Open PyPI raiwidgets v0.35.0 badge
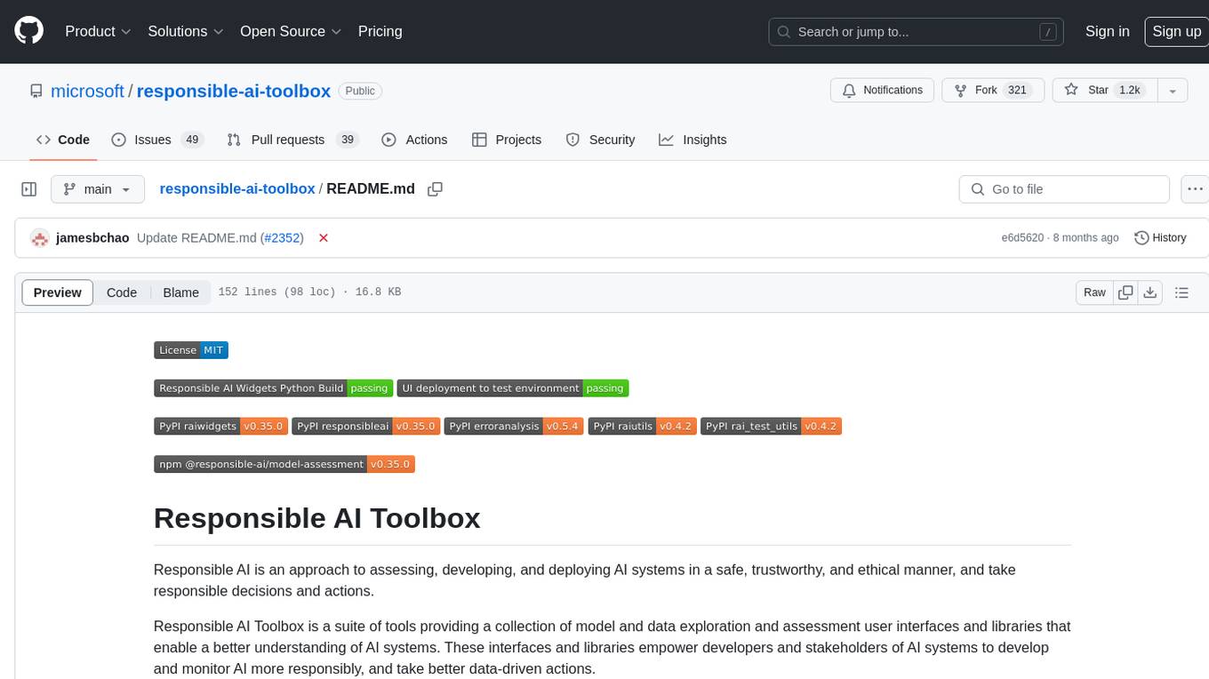1209x679 pixels. coord(220,427)
